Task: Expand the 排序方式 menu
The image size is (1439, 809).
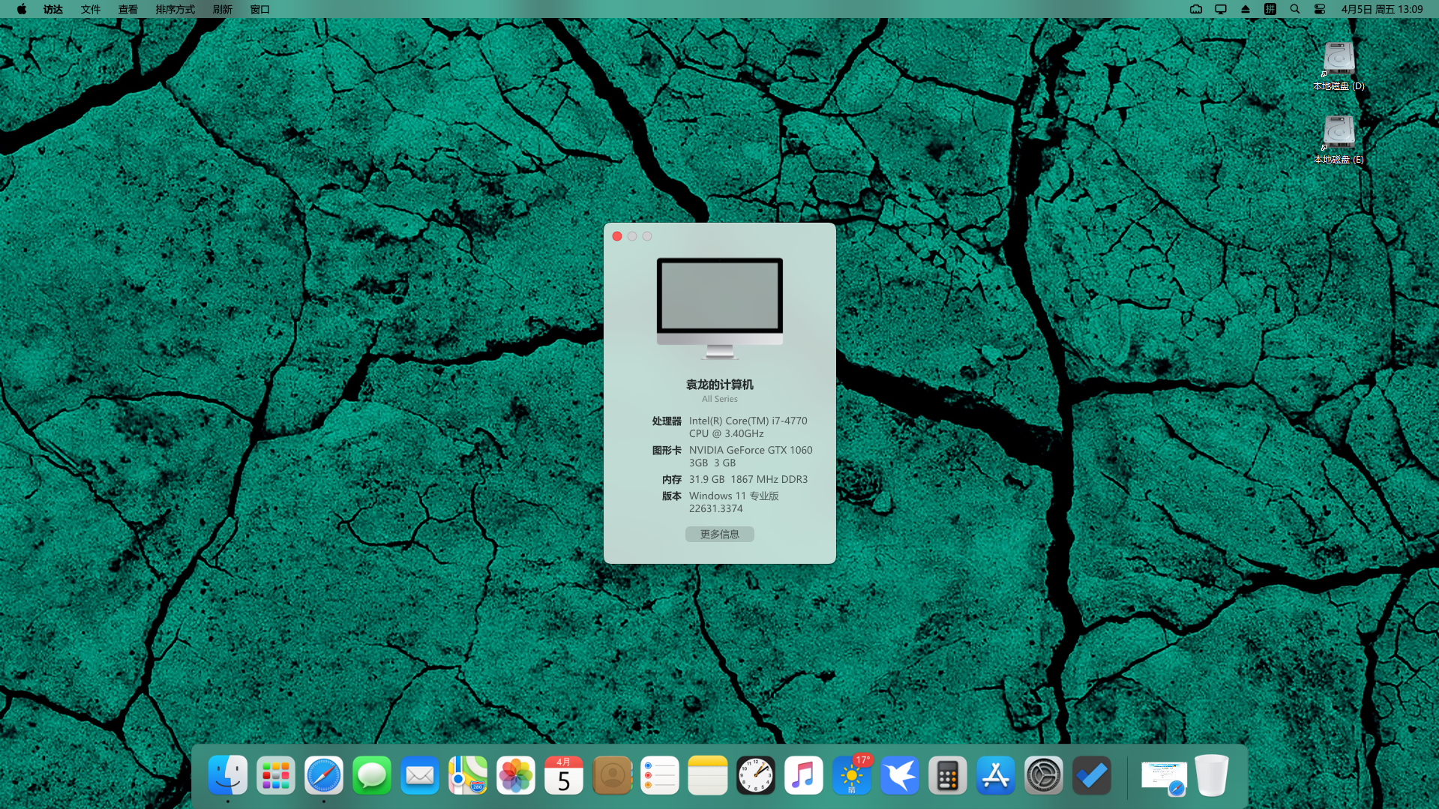Action: pyautogui.click(x=175, y=9)
